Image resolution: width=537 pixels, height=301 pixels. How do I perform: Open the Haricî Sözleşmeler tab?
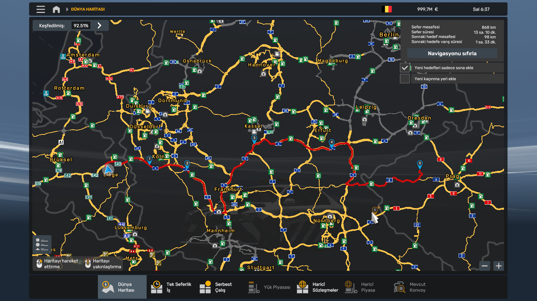point(317,287)
